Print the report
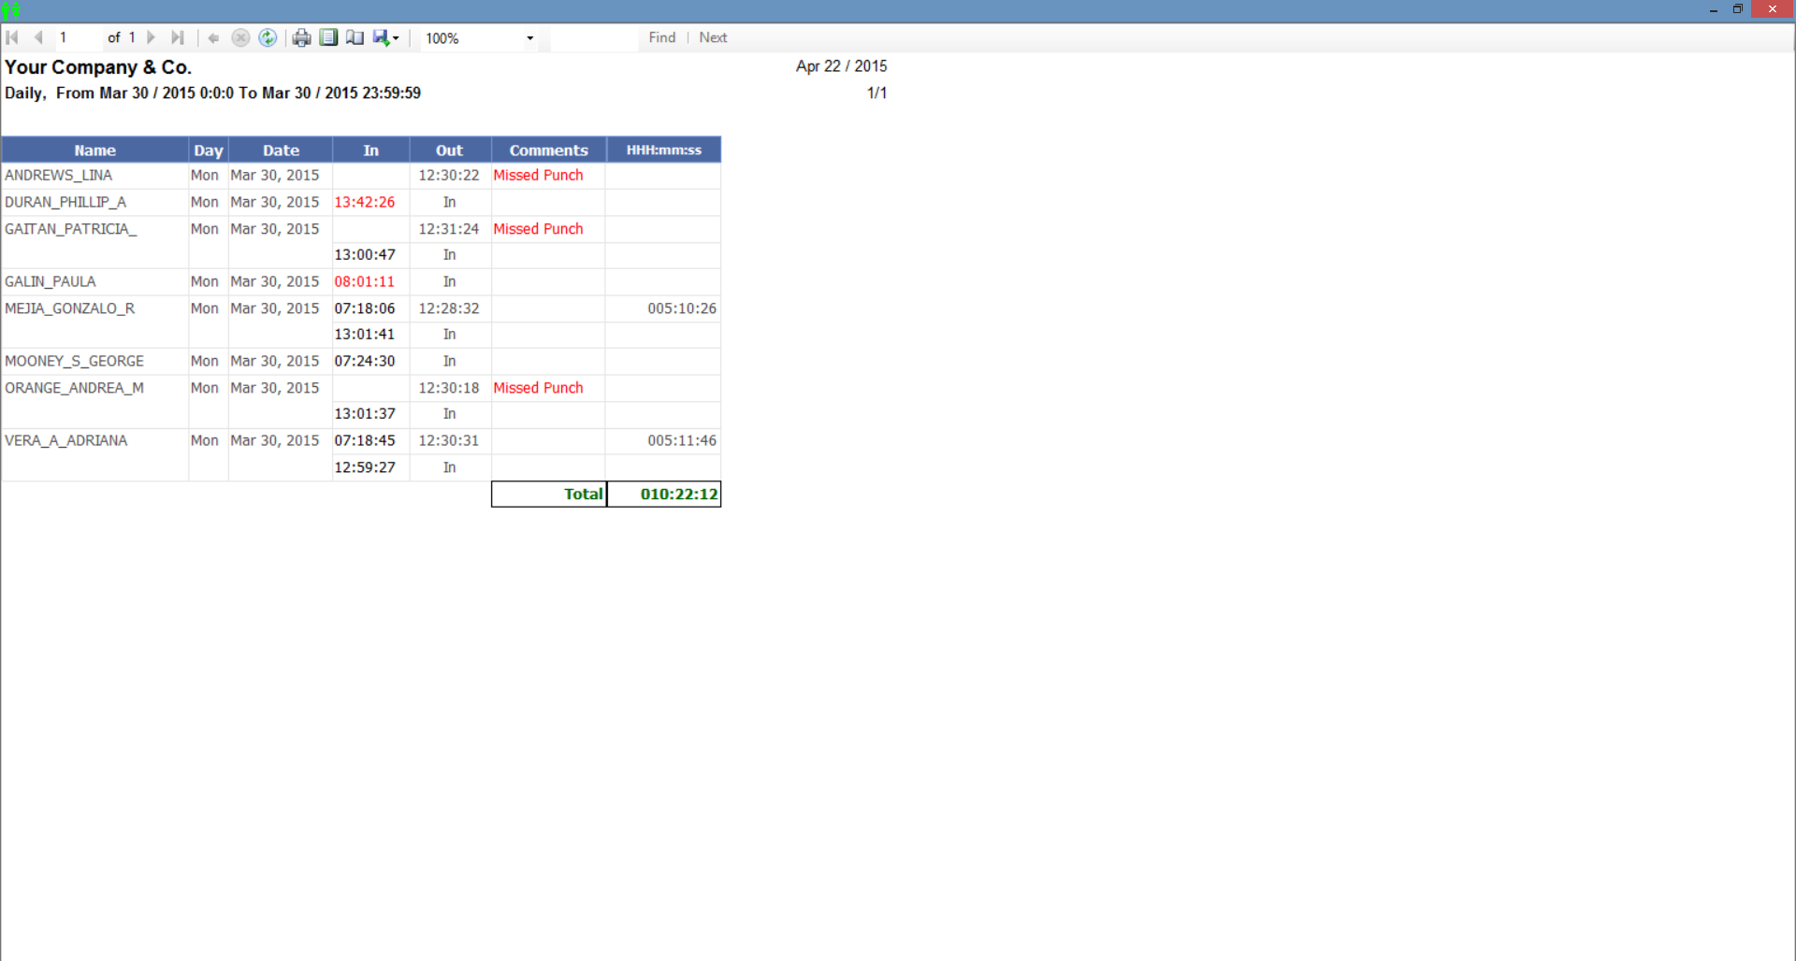The height and width of the screenshot is (961, 1796). click(x=301, y=37)
